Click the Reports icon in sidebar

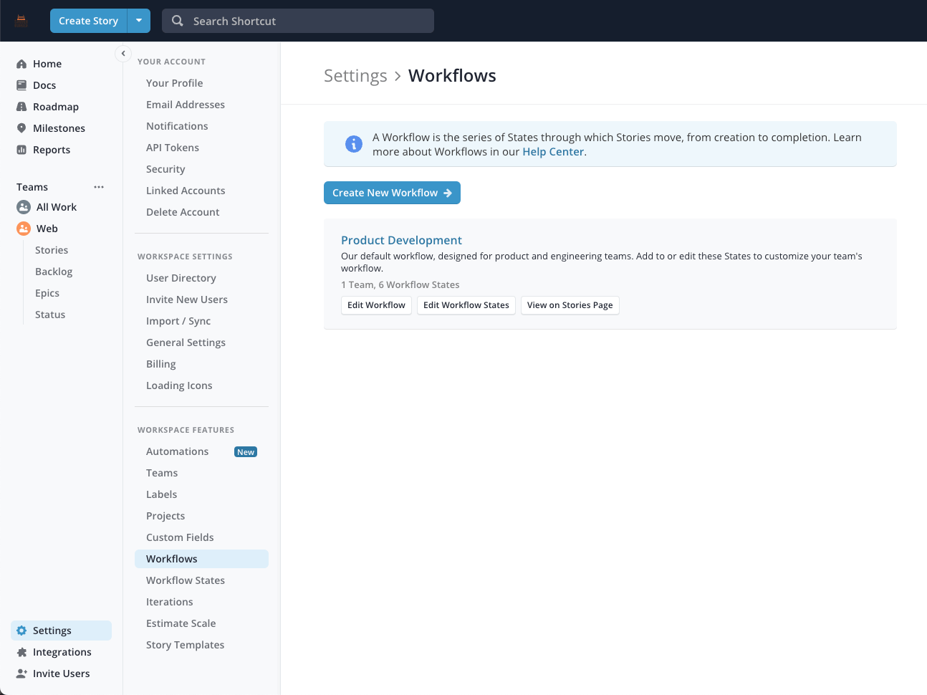pos(21,150)
